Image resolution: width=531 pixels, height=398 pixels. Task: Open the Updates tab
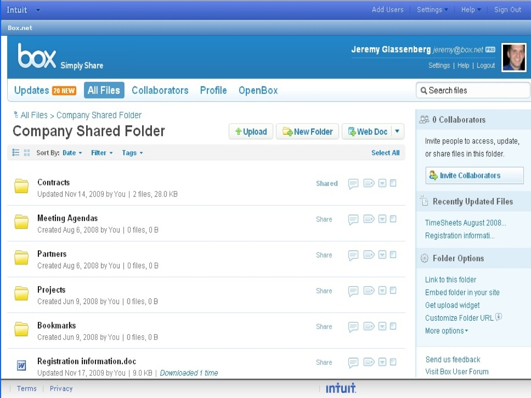[45, 90]
